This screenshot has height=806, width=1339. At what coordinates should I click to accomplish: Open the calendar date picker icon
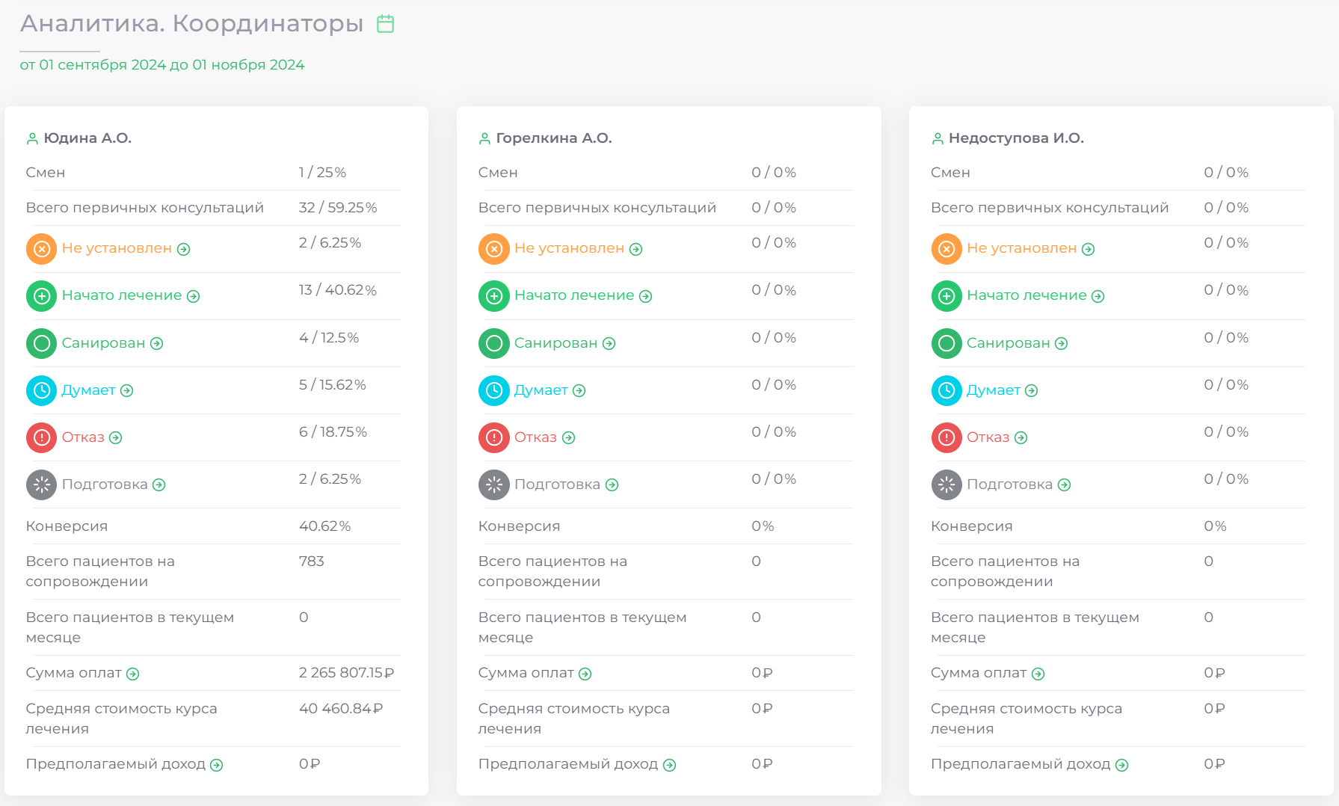(385, 24)
